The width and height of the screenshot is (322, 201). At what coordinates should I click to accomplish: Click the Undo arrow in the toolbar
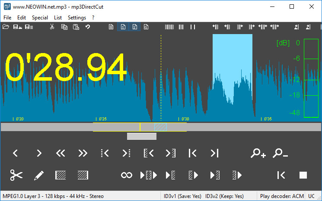[88, 27]
